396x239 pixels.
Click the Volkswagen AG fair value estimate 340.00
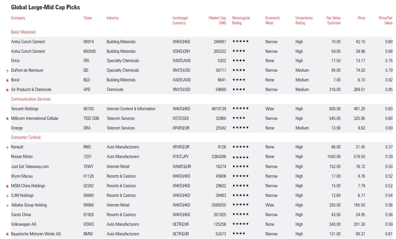click(335, 224)
